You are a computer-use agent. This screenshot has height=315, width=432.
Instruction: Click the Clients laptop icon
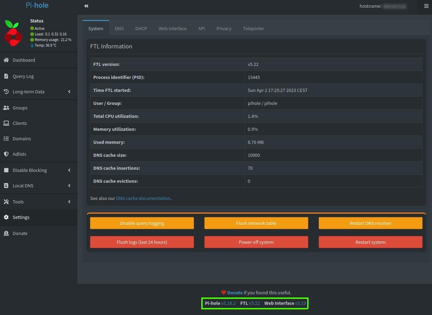tap(6, 123)
